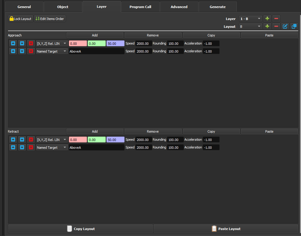Open the Layer dropdown showing 1 - B
The height and width of the screenshot is (236, 301).
tap(251, 19)
